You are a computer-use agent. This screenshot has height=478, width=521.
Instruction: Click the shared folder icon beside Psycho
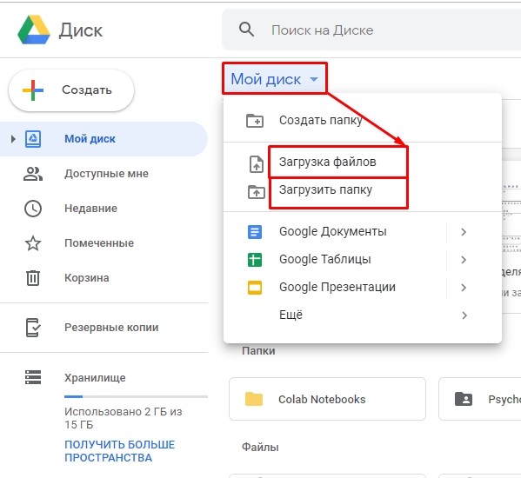point(464,399)
